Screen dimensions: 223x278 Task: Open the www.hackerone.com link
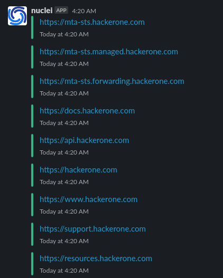[88, 199]
